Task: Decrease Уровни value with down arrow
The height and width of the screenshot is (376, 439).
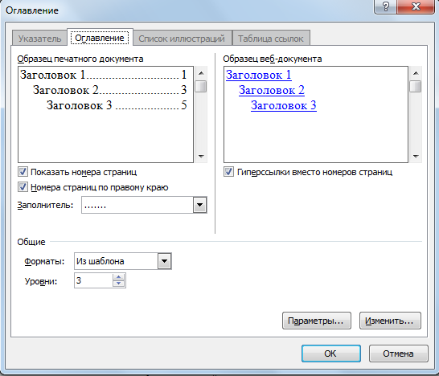Action: click(x=119, y=284)
